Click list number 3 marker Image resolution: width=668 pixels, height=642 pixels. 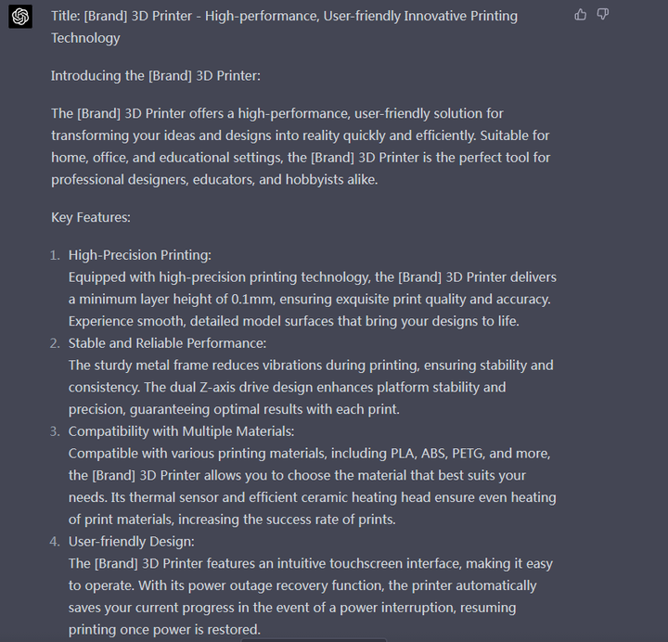tap(55, 431)
